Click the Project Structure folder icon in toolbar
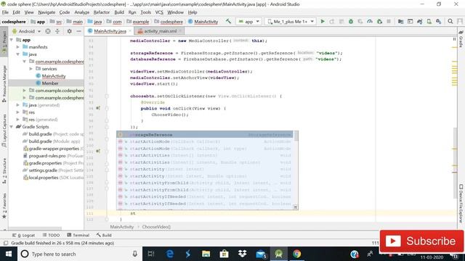The height and width of the screenshot is (261, 465). (x=400, y=21)
